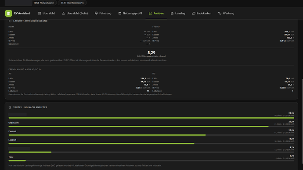
Task: Click the Unbekannt provider bar
Action: click(151, 127)
